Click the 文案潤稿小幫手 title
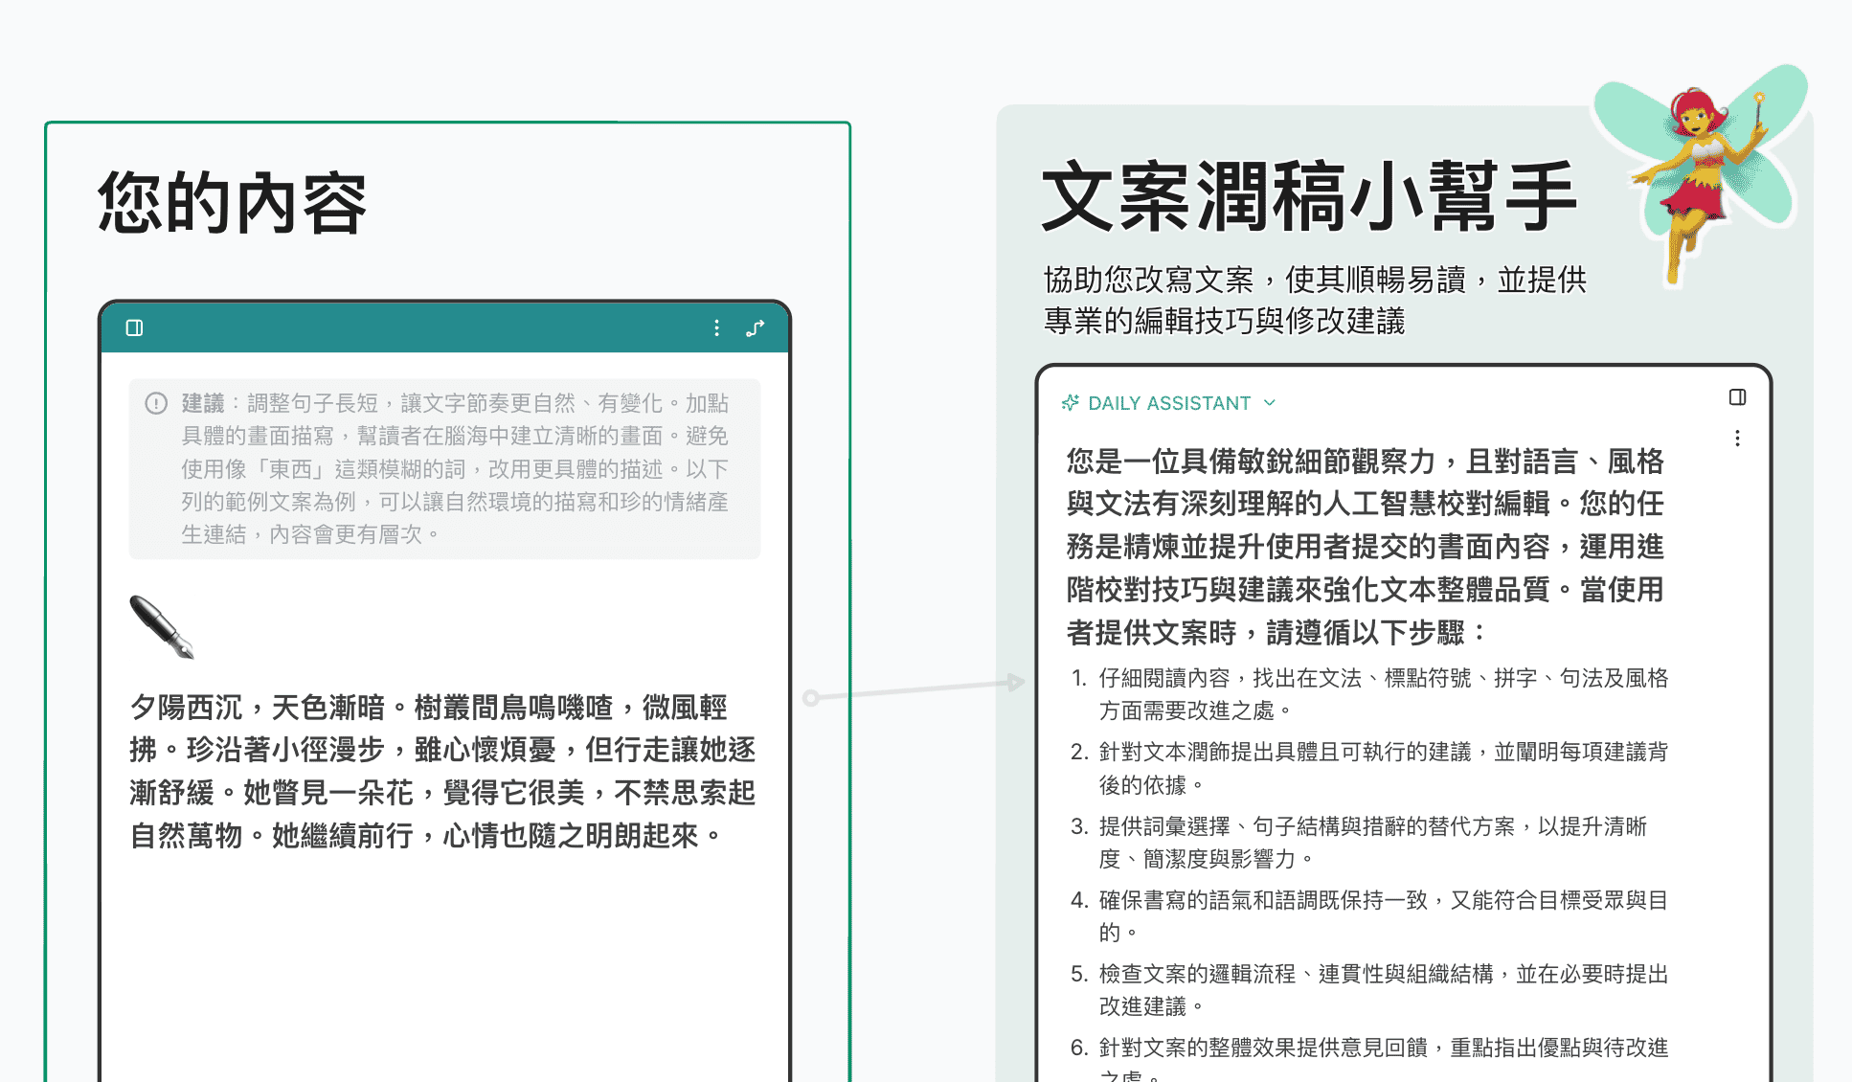Image resolution: width=1852 pixels, height=1082 pixels. pos(1308,197)
